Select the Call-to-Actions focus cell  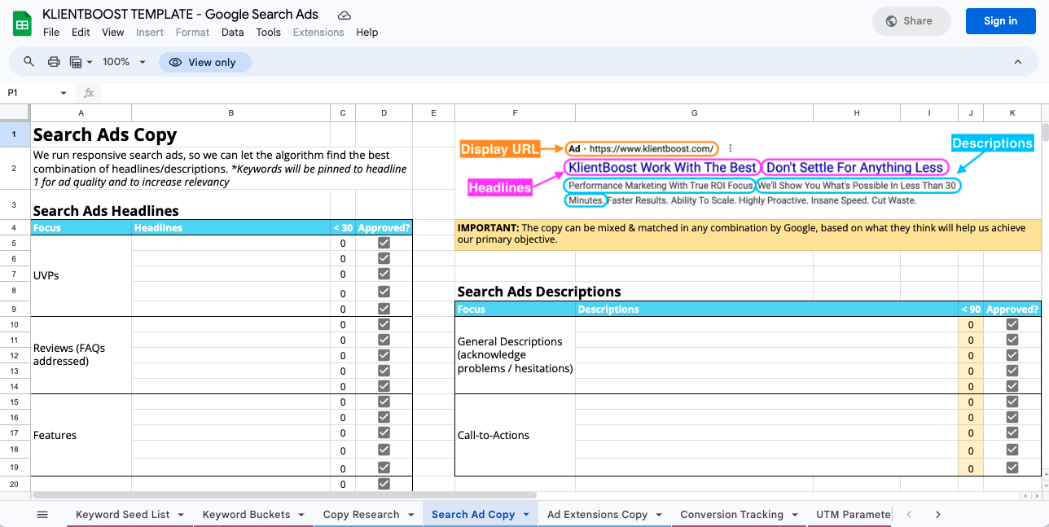coord(515,435)
